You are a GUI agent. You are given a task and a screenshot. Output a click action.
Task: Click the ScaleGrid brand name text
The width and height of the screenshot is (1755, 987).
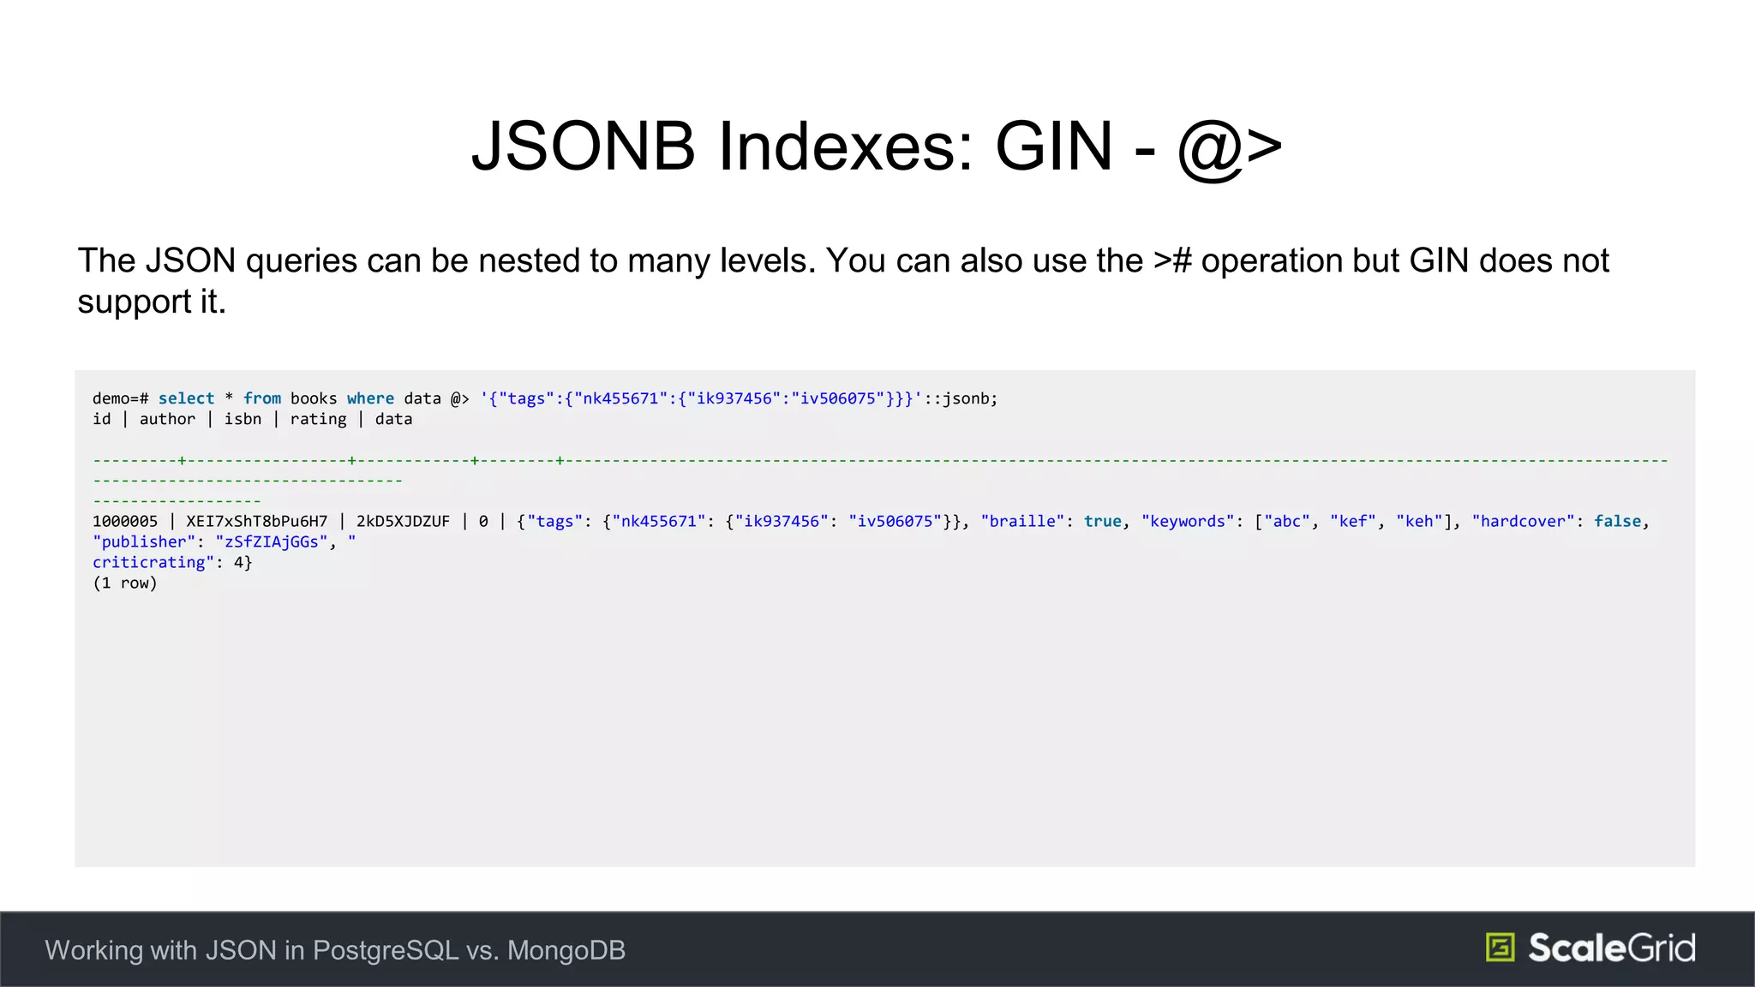click(x=1611, y=948)
